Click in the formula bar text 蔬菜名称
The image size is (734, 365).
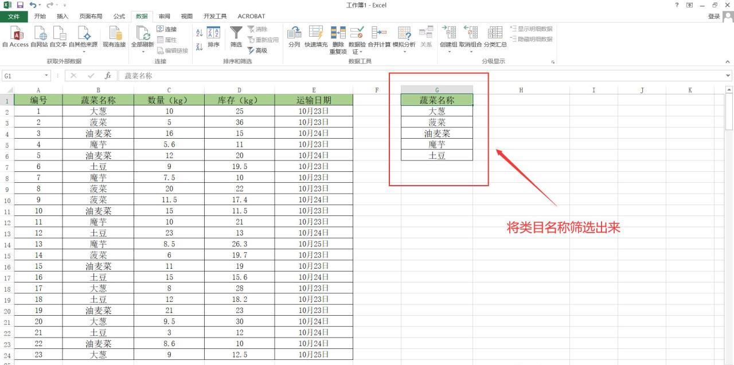tap(138, 76)
